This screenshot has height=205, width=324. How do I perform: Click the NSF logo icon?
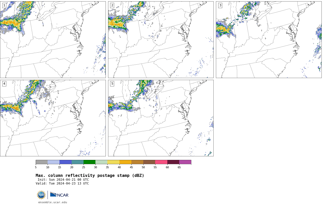(41, 195)
